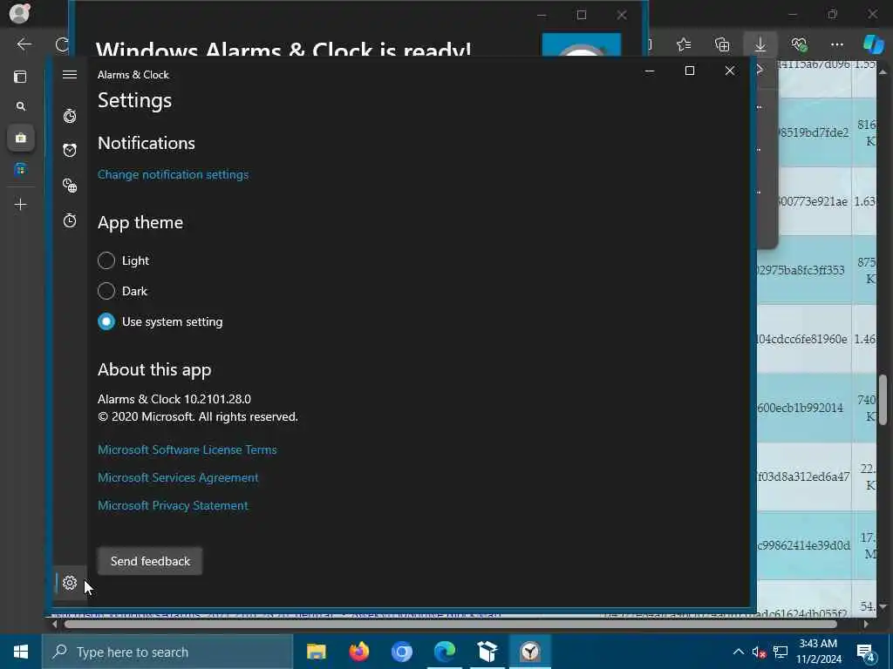893x669 pixels.
Task: Open Windows Start menu
Action: coord(21,652)
